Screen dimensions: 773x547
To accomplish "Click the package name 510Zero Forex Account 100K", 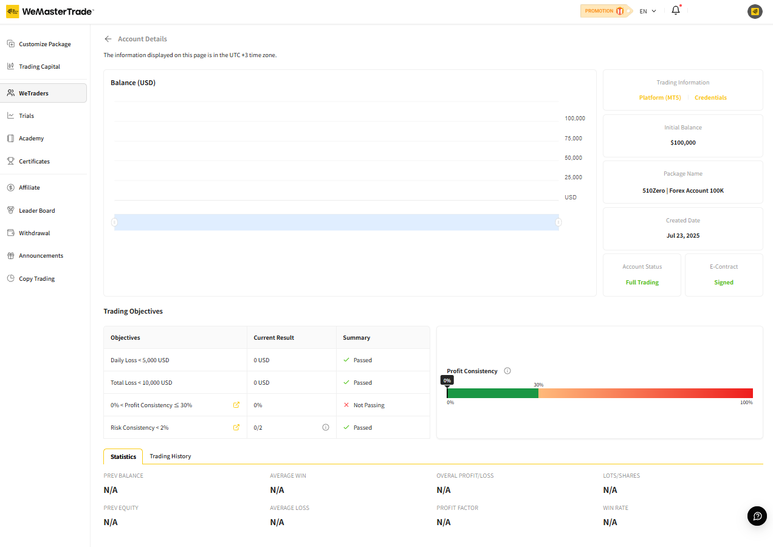I will [683, 190].
